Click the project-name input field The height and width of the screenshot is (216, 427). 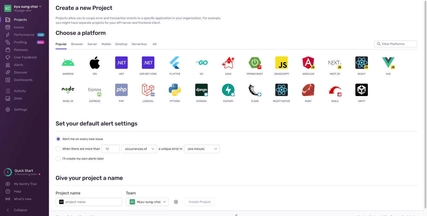tap(89, 202)
